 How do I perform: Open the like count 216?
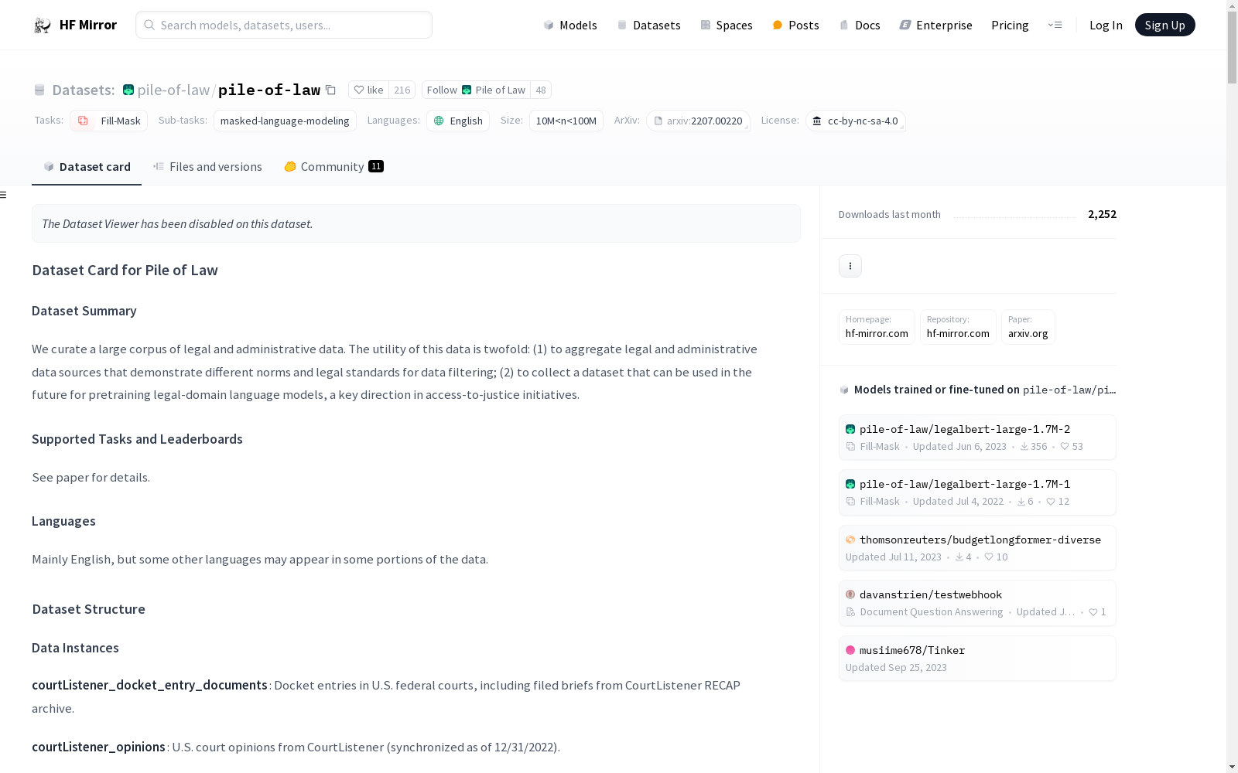coord(402,90)
